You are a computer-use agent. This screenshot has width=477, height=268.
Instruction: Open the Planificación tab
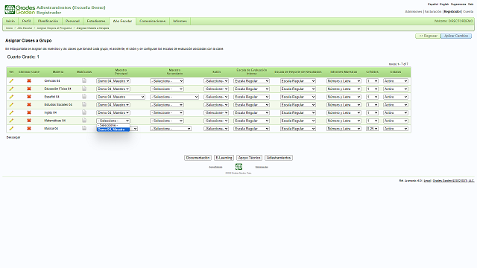point(48,22)
